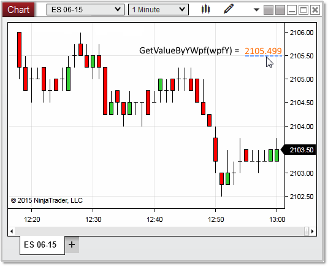
Task: Minimize the chart window
Action: (292, 10)
